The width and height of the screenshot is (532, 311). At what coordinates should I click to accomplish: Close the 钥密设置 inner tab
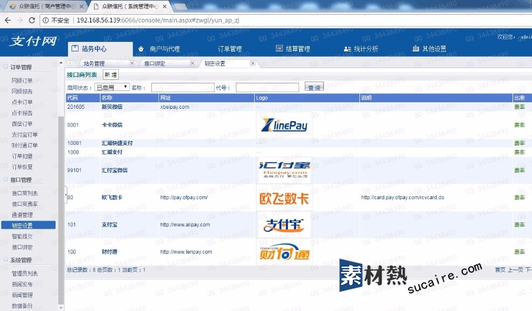(x=252, y=63)
